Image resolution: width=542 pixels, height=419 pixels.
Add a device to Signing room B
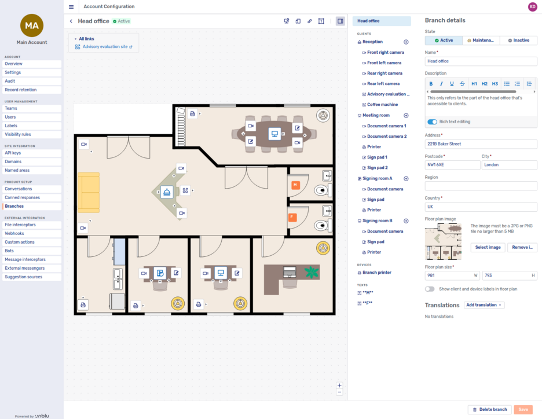[406, 220]
